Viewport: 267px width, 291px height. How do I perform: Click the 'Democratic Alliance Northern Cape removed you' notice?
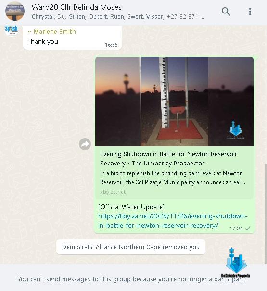pyautogui.click(x=131, y=247)
